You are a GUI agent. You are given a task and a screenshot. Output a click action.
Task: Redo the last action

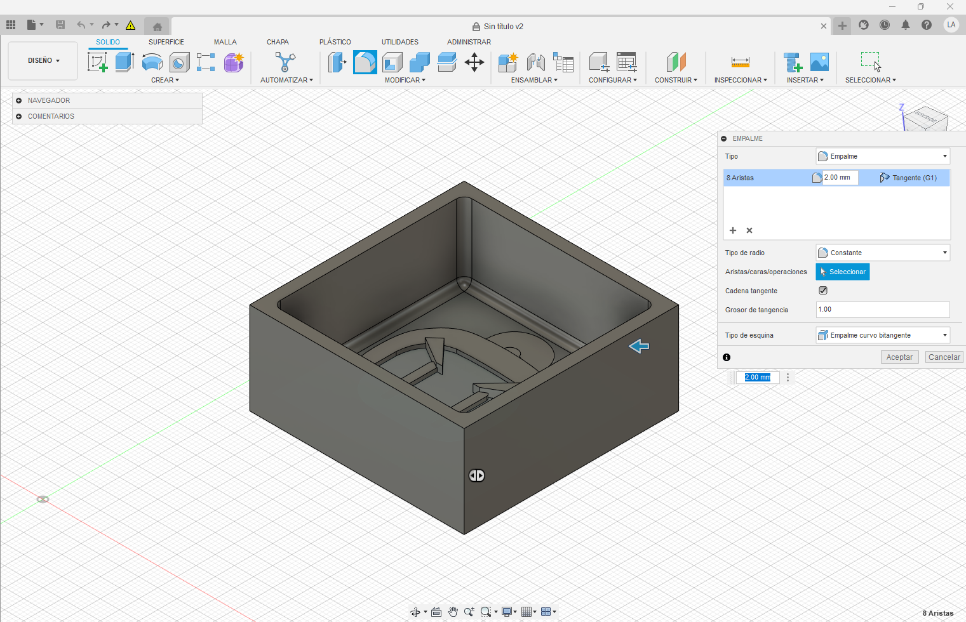106,25
